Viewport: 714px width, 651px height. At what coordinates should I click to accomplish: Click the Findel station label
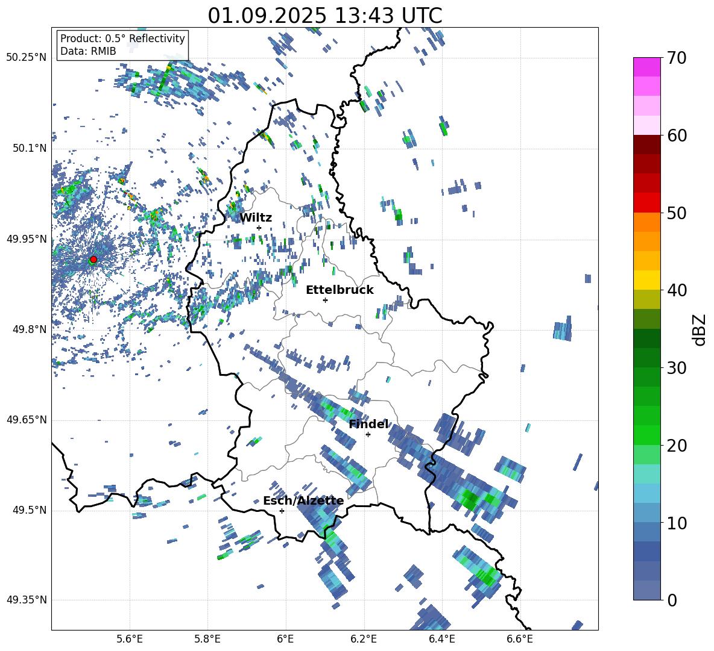pyautogui.click(x=368, y=424)
